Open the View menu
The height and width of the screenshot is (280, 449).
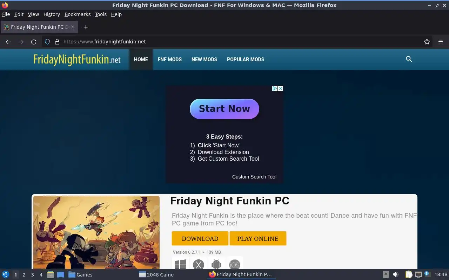point(33,14)
